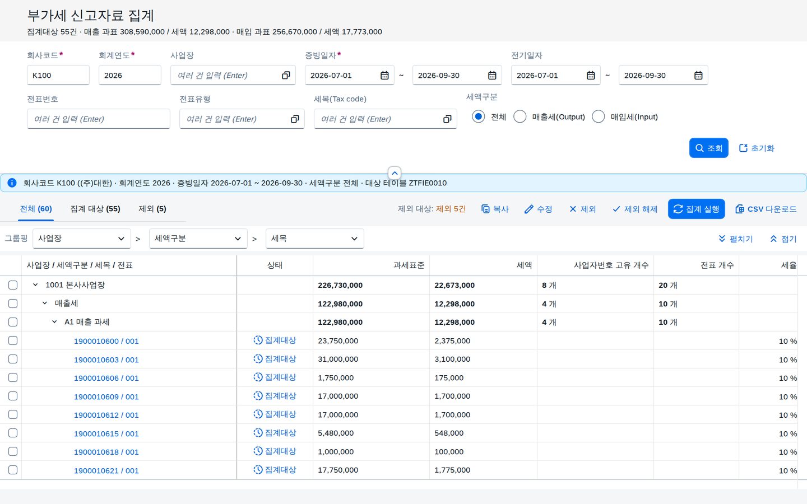Collapse the A1 매출 과세 node
Viewport: 807px width, 504px height.
54,322
